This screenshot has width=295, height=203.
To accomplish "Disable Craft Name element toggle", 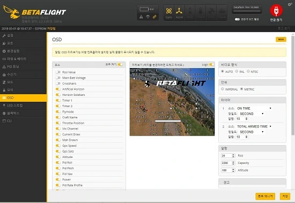I will point(58,117).
